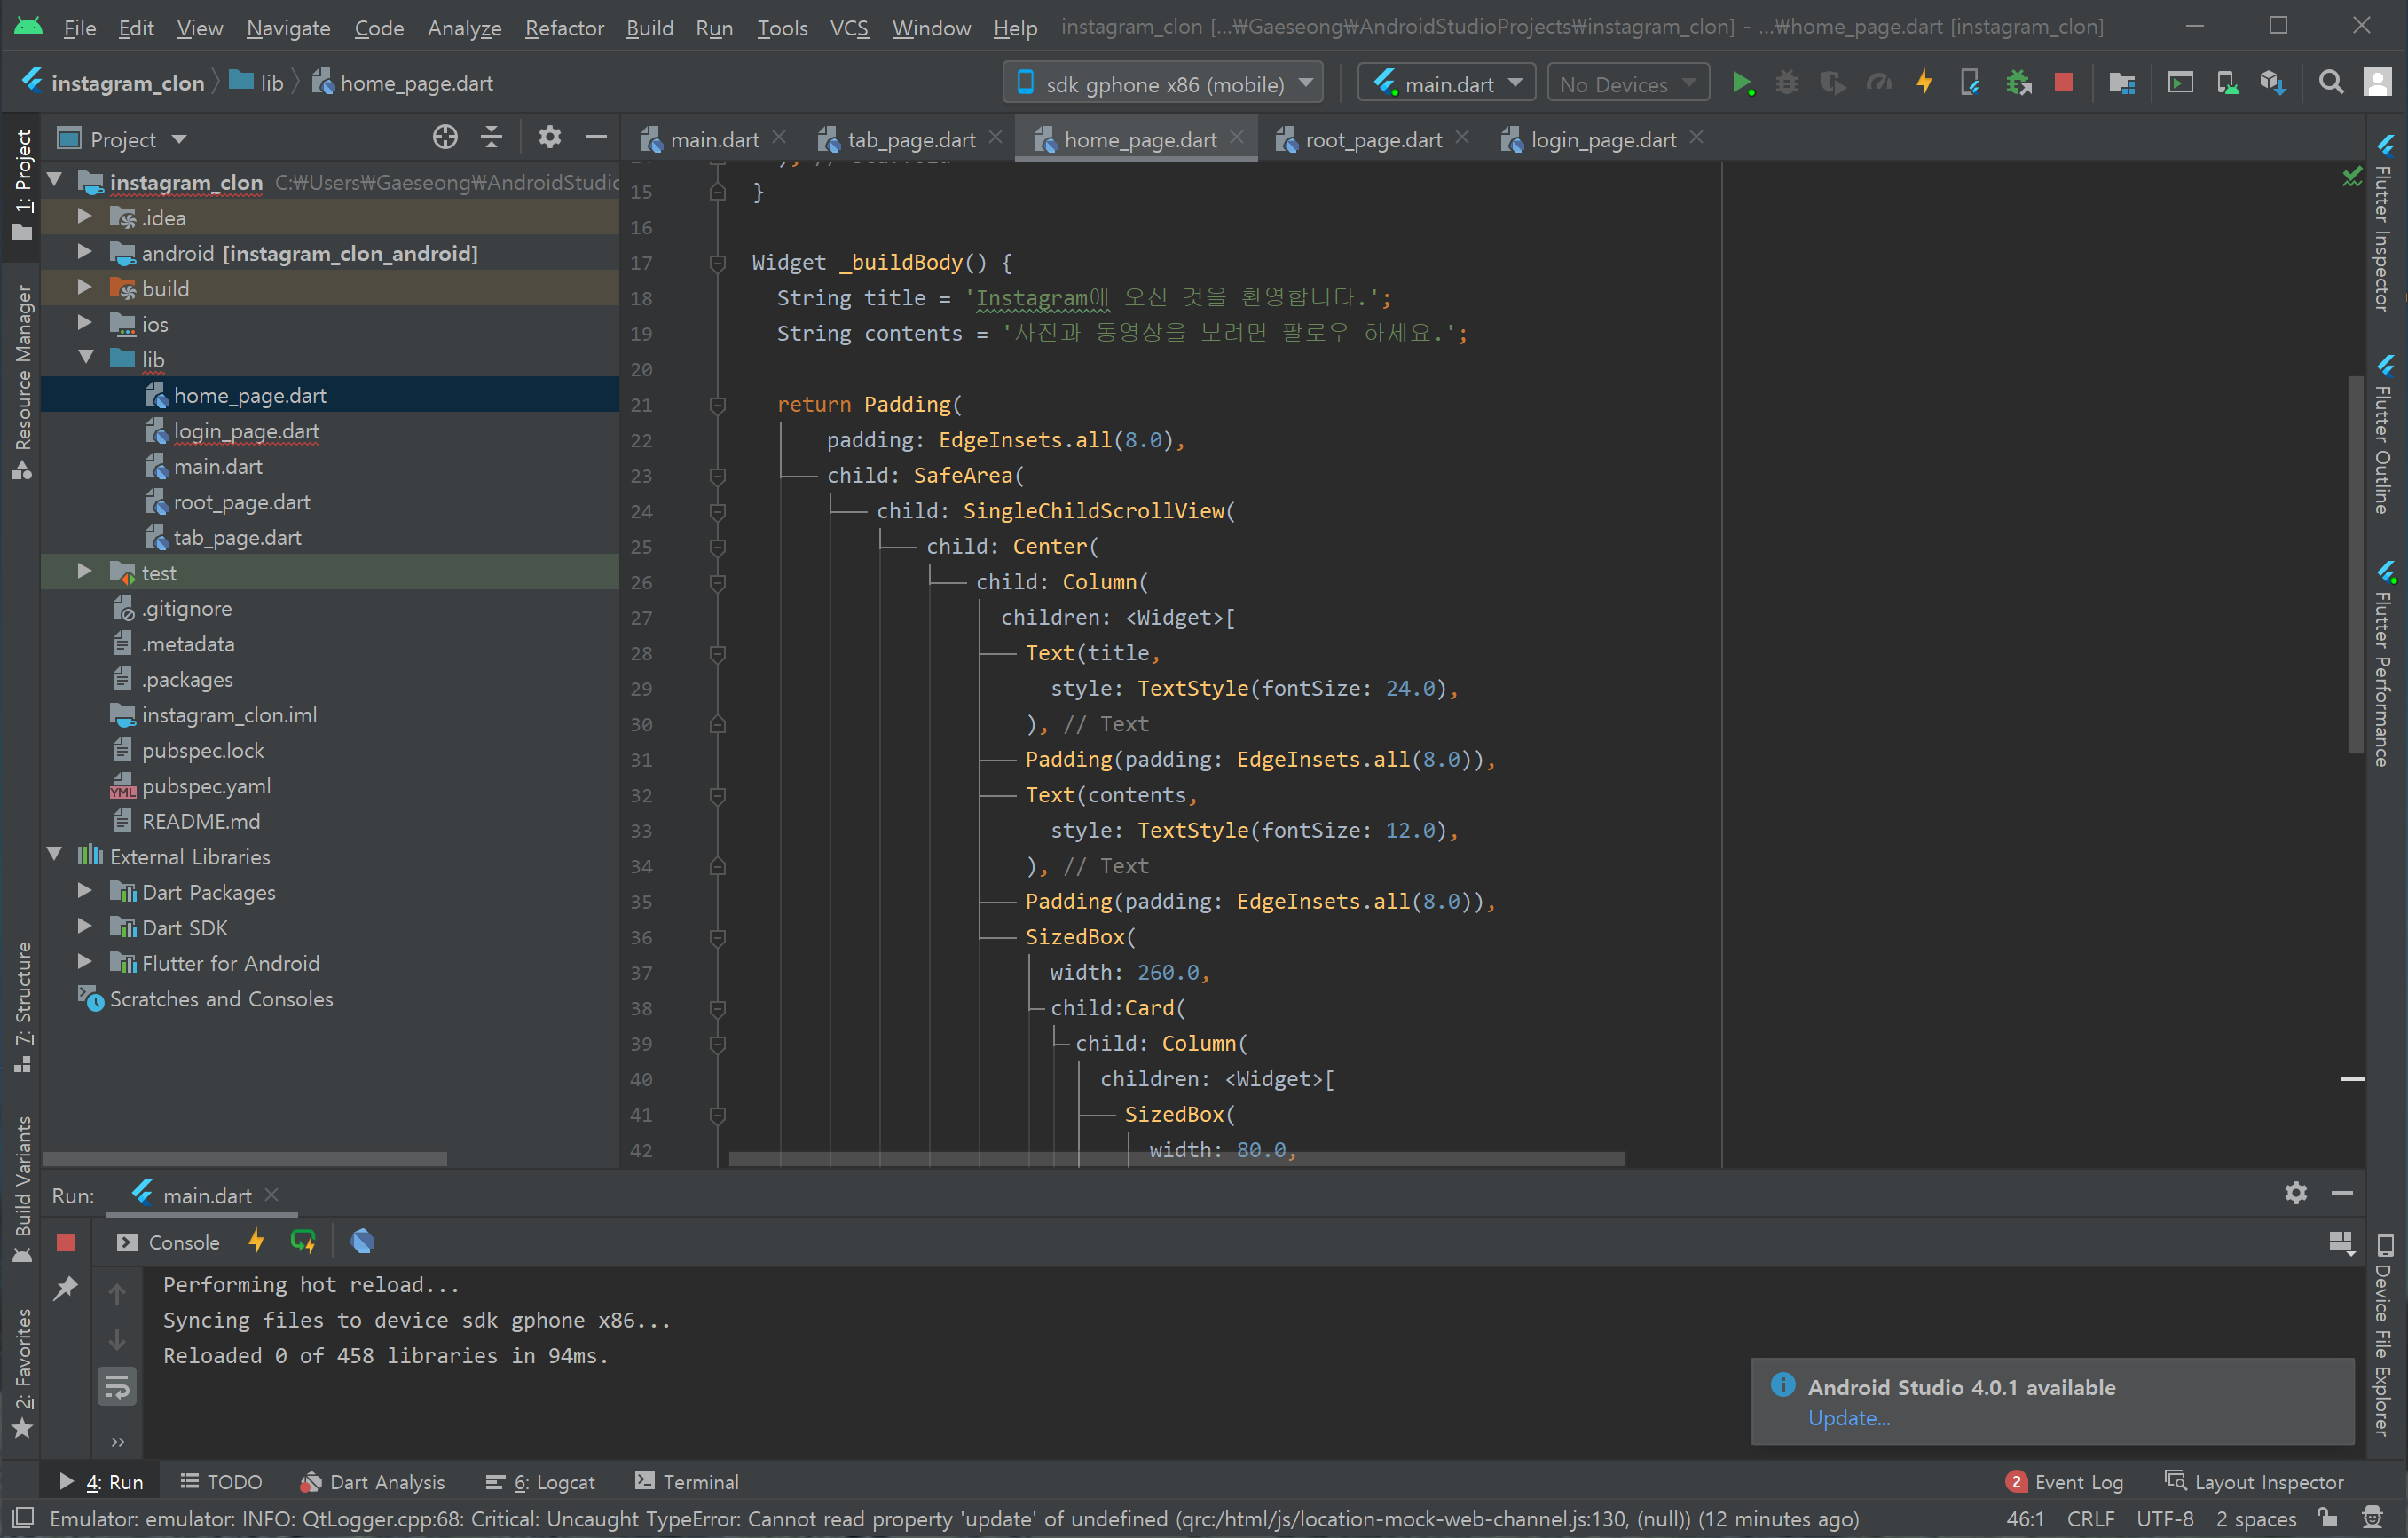The height and width of the screenshot is (1538, 2408).
Task: Expand the test folder
Action: click(x=85, y=572)
